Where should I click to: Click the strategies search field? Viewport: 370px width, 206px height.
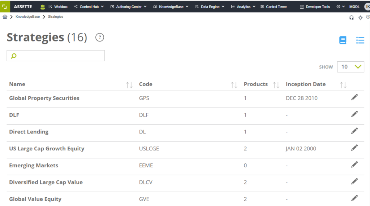click(x=56, y=56)
